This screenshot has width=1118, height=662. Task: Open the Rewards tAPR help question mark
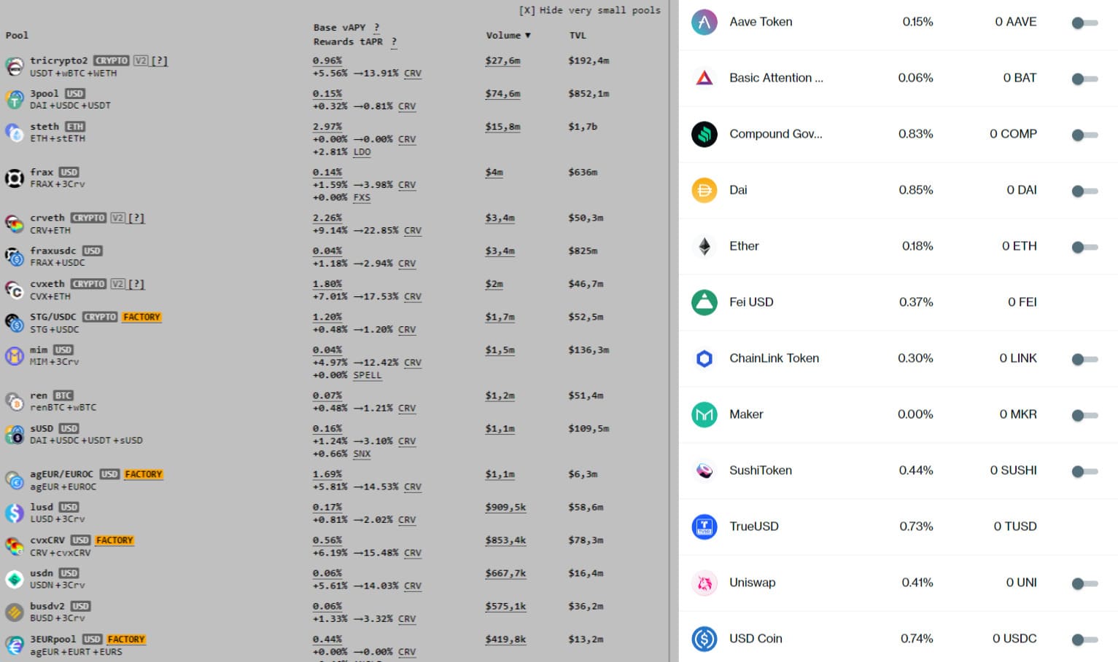pyautogui.click(x=394, y=42)
